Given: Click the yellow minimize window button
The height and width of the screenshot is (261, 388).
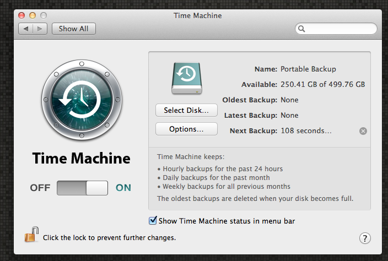Looking at the screenshot, I should (x=33, y=15).
